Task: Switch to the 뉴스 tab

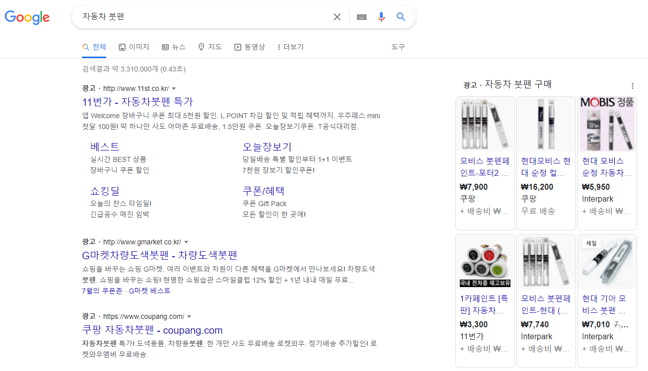Action: click(x=173, y=47)
